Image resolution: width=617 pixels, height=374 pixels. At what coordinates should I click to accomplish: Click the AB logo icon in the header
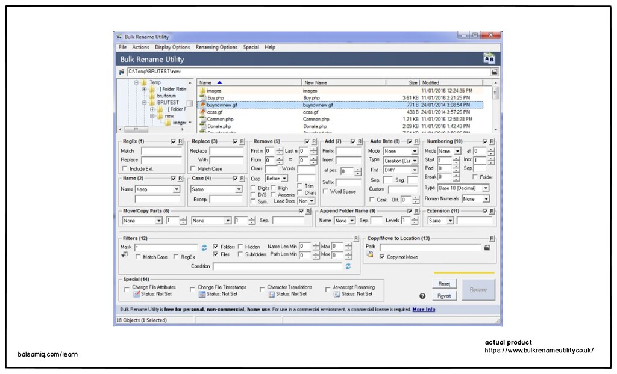point(489,58)
